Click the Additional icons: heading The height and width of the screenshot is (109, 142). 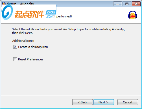point(23,41)
